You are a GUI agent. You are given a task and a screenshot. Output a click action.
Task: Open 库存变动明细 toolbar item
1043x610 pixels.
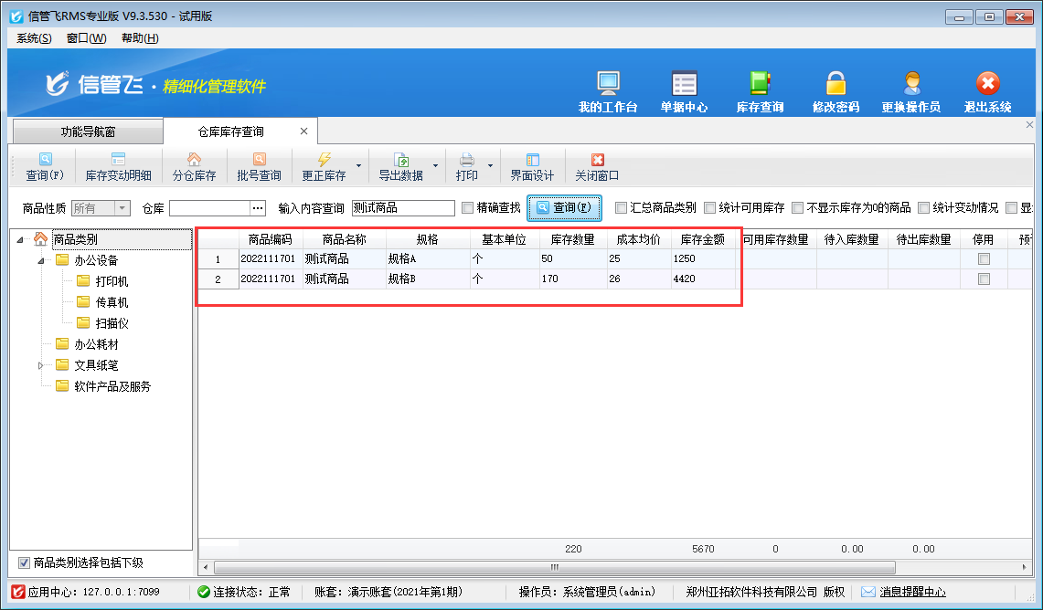coord(118,166)
